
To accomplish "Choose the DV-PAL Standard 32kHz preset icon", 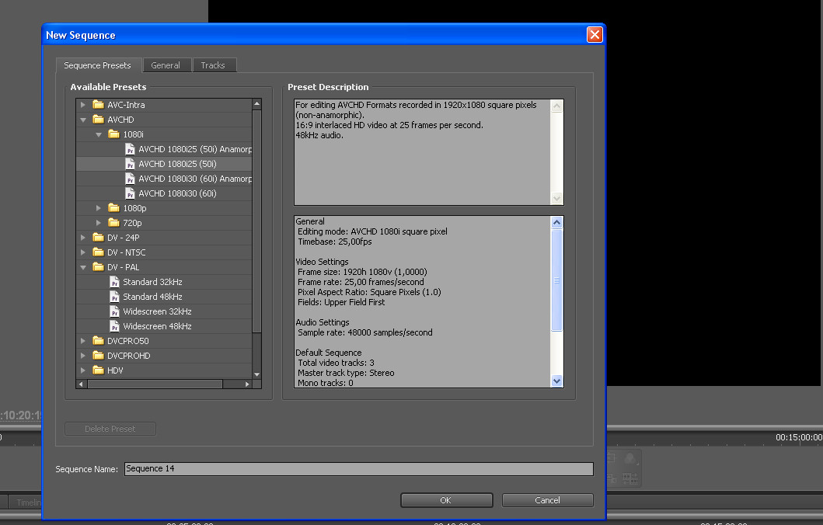I will tap(115, 282).
